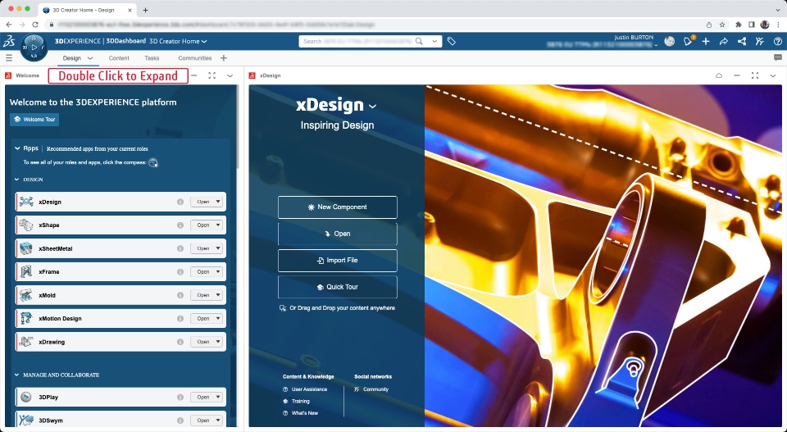Open the chat bubble icon on the right
This screenshot has height=432, width=787.
point(778,57)
